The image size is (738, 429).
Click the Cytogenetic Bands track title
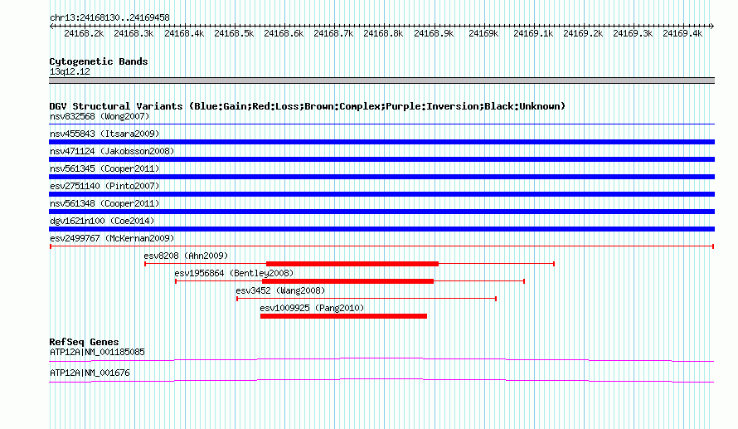tap(99, 61)
